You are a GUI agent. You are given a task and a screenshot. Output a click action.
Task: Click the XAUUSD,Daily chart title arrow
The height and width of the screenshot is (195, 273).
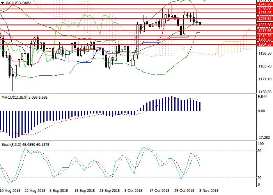2,3
